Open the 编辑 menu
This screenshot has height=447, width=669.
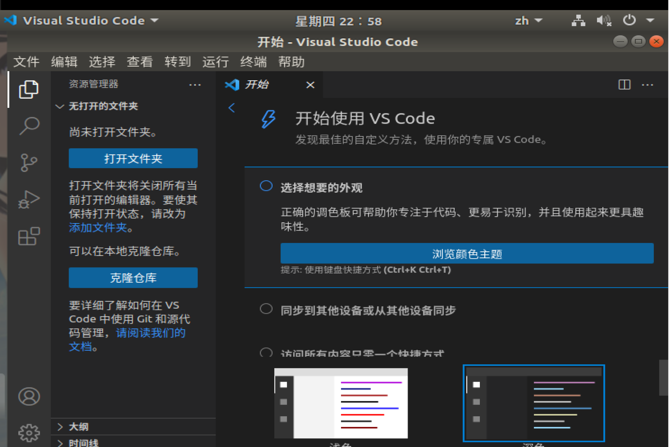64,61
